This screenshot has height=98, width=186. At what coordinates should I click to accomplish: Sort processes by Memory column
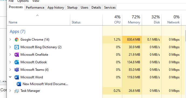coord(132,20)
